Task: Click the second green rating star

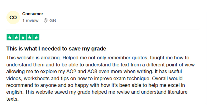Action: (x=16, y=37)
